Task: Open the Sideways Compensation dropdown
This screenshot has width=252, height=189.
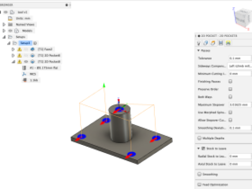Action: (x=240, y=66)
